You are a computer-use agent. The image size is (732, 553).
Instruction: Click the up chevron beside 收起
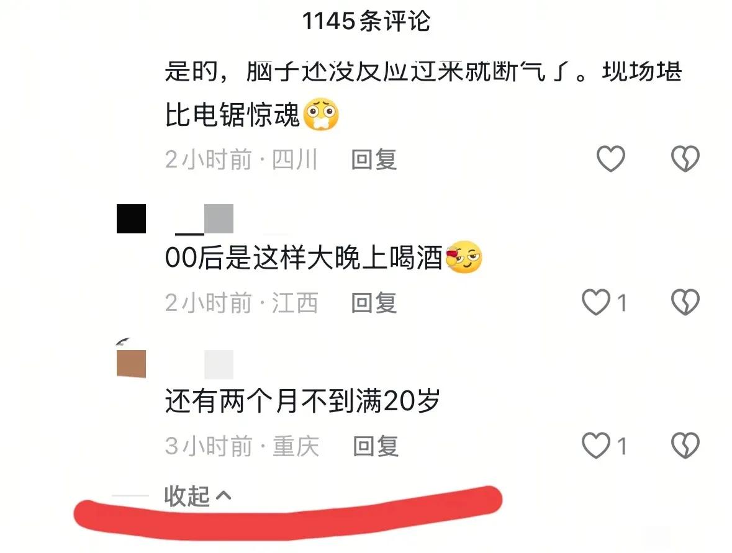point(224,495)
